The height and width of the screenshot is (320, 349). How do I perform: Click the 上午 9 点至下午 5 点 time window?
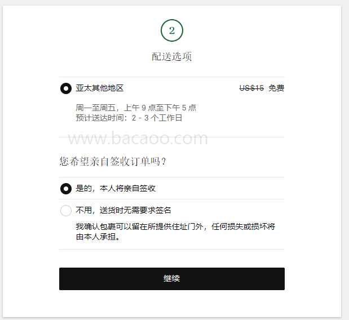160,108
